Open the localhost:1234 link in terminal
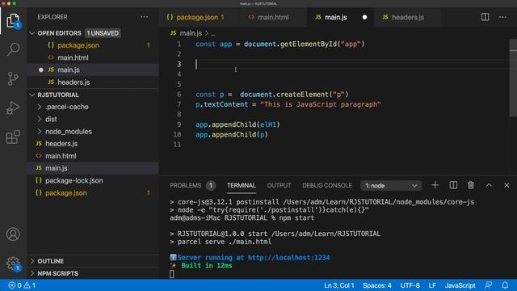 tap(288, 257)
